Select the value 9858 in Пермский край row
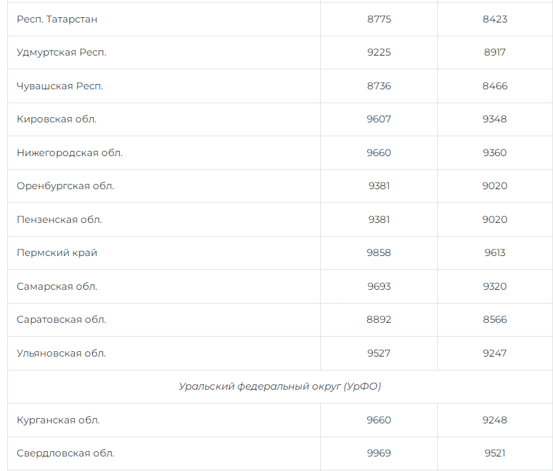This screenshot has height=471, width=553. pyautogui.click(x=379, y=253)
